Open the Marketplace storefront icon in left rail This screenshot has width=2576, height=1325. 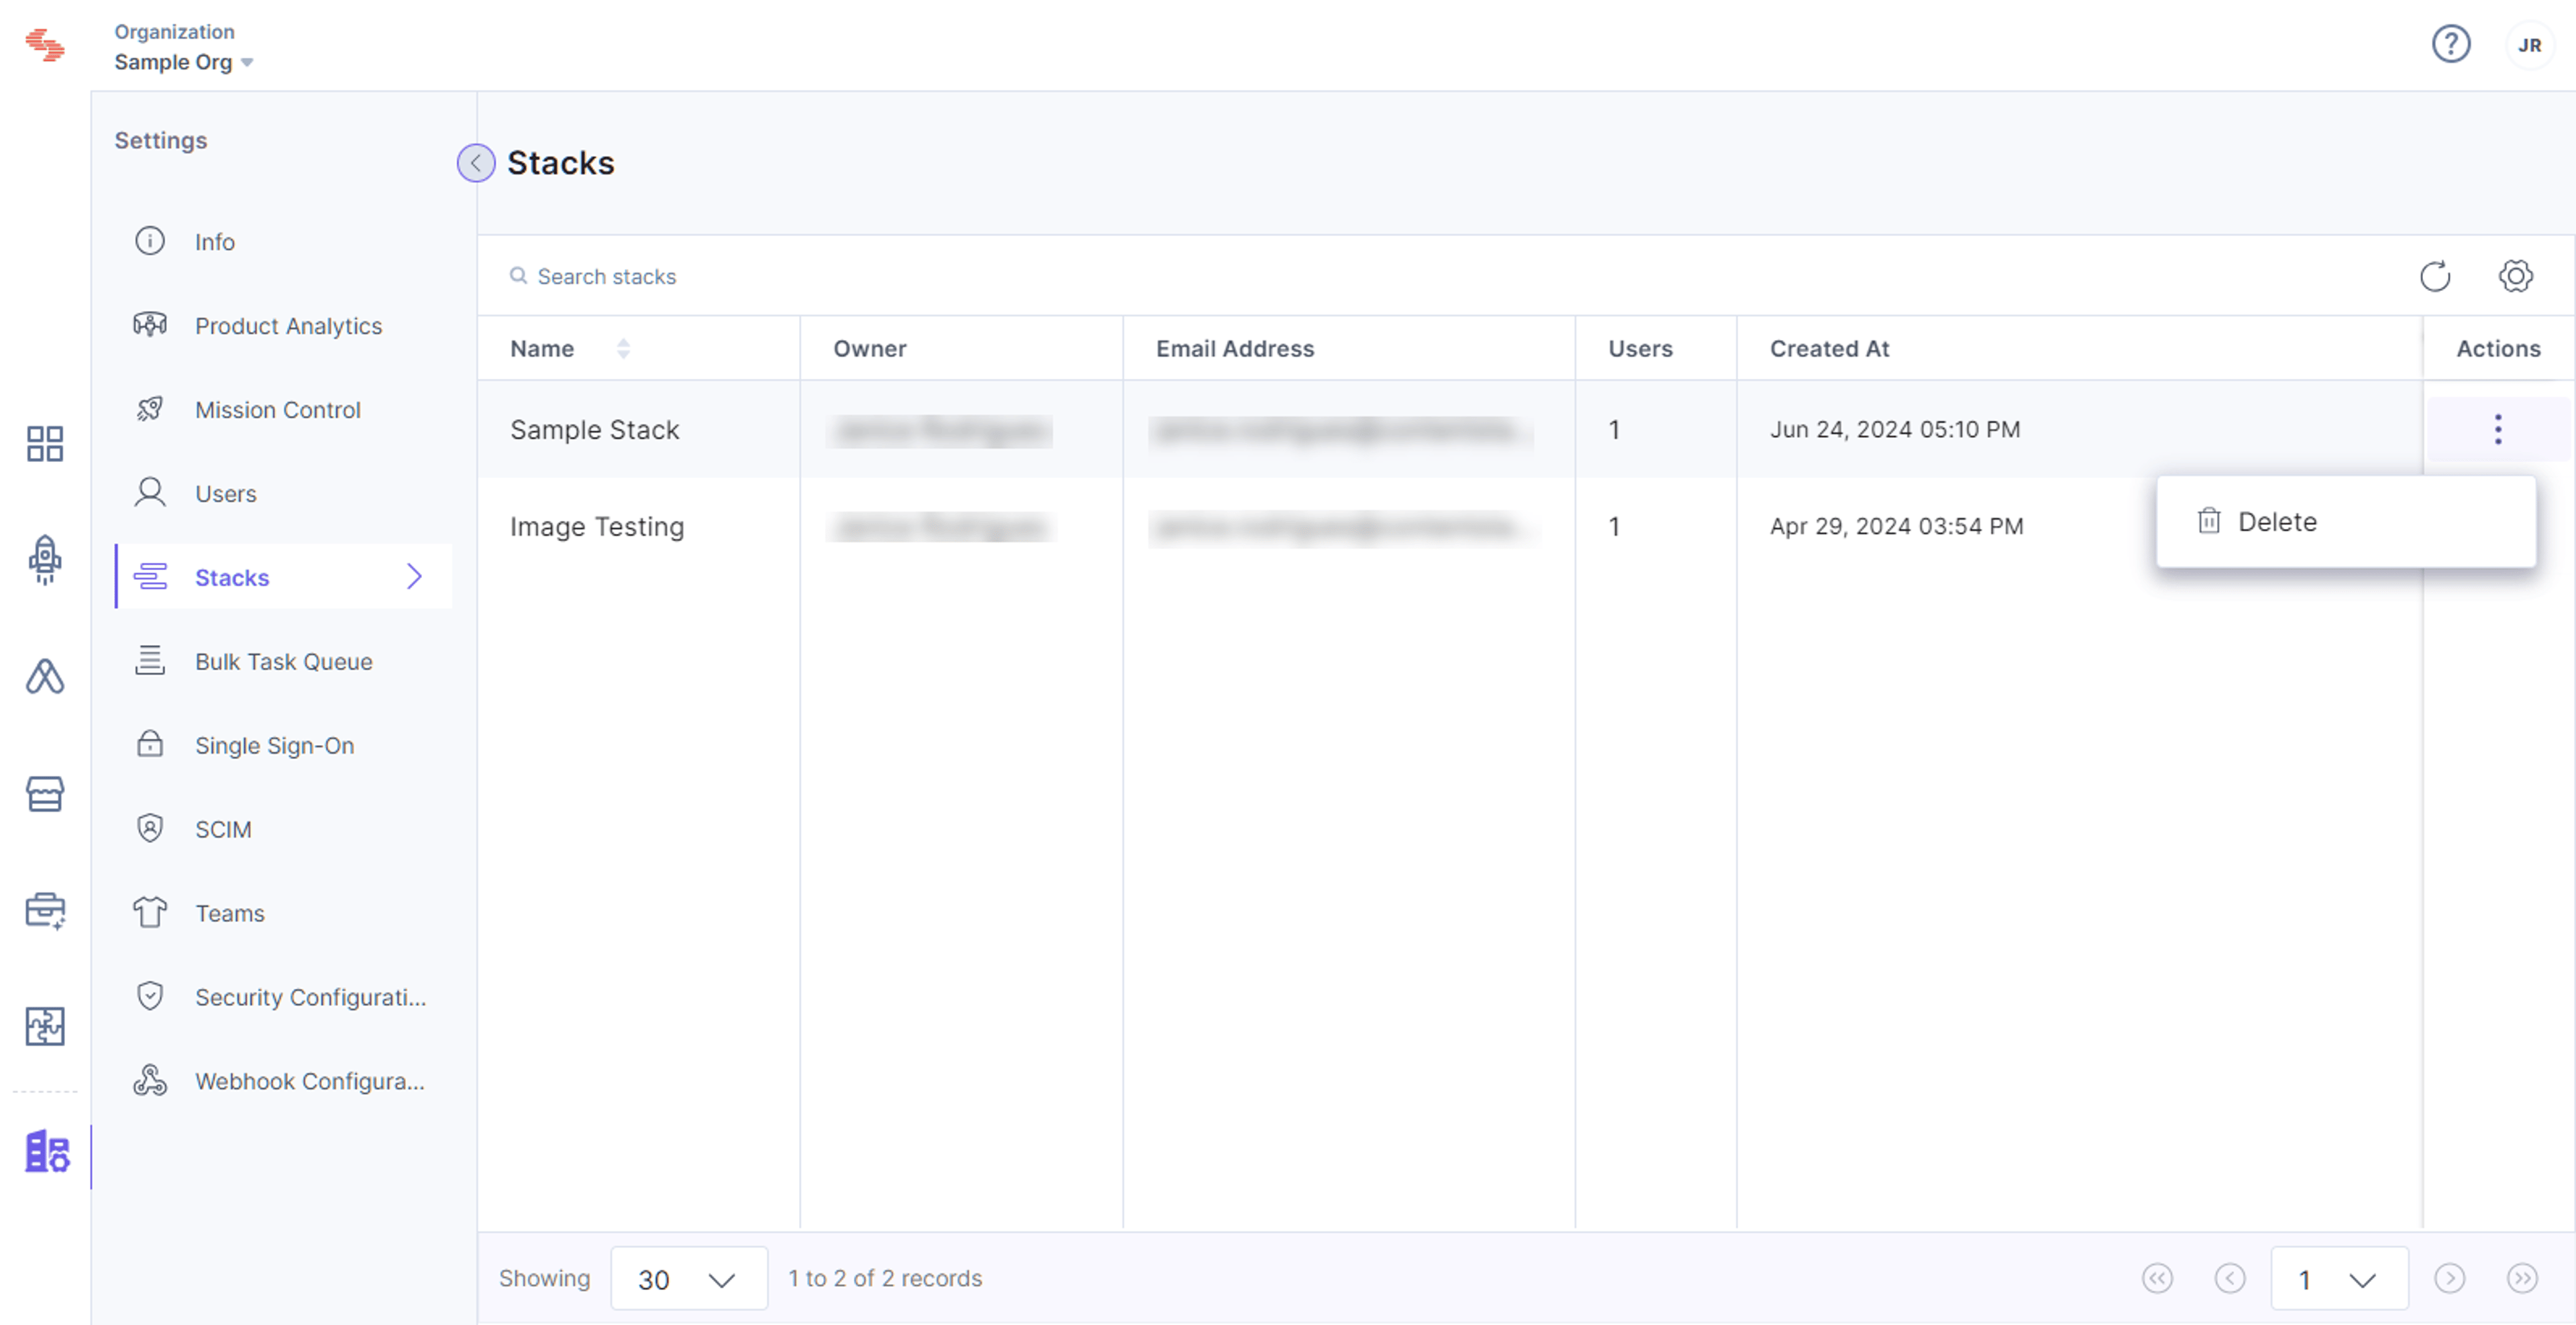tap(45, 795)
